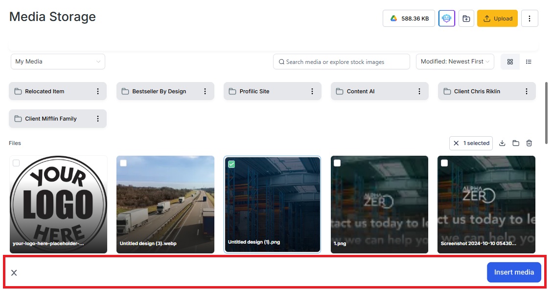Image resolution: width=553 pixels, height=290 pixels.
Task: Click the Untitled design (1).png warehouse thumbnail
Action: coord(273,205)
